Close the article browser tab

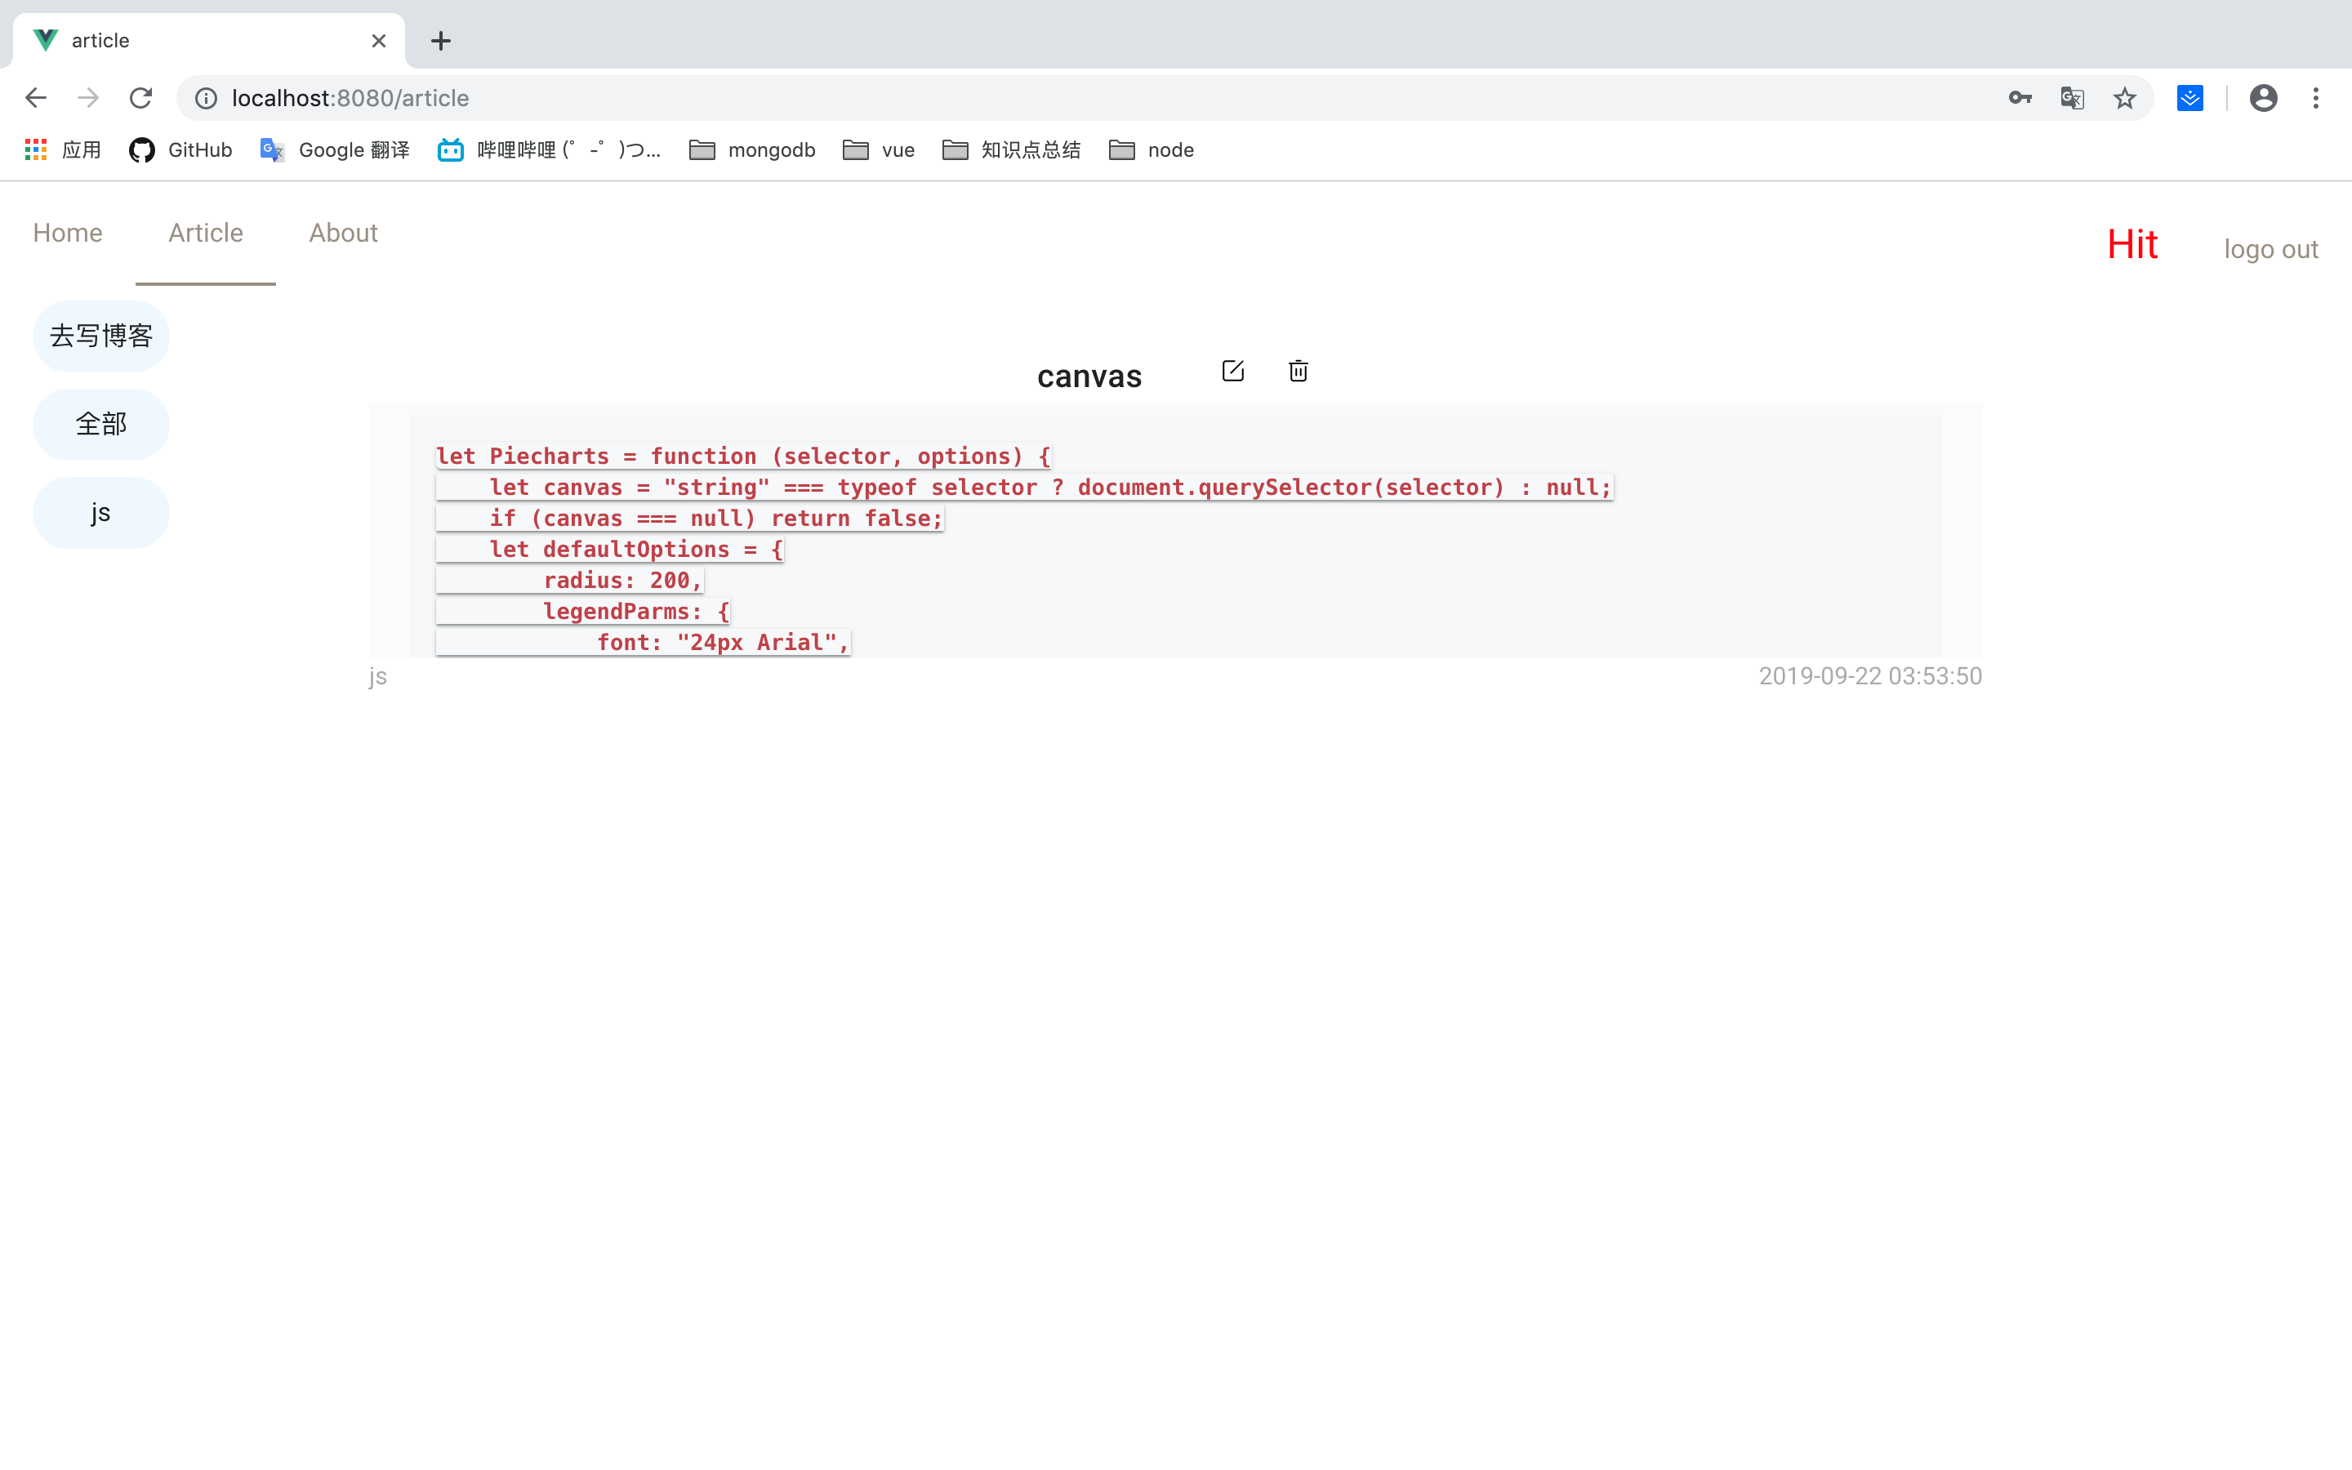(379, 41)
